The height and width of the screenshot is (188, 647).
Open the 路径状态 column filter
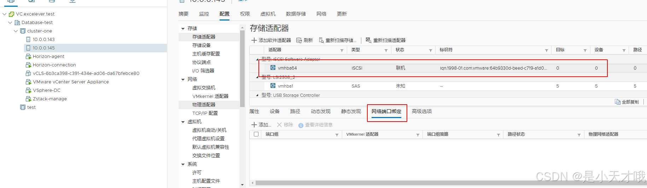579,135
